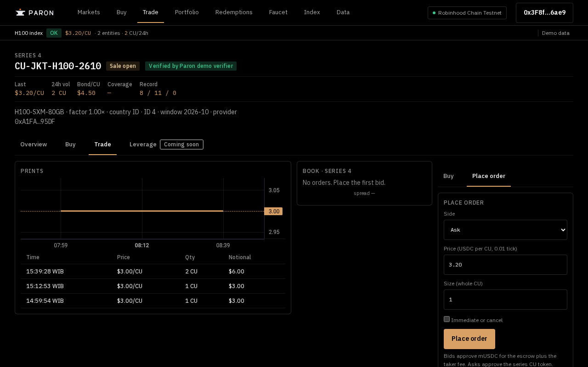588x367 pixels.
Task: Open the Buy page in top navigation
Action: [122, 12]
